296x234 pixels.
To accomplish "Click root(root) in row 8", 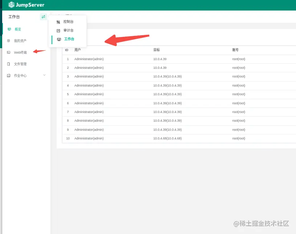I will pos(239,121).
